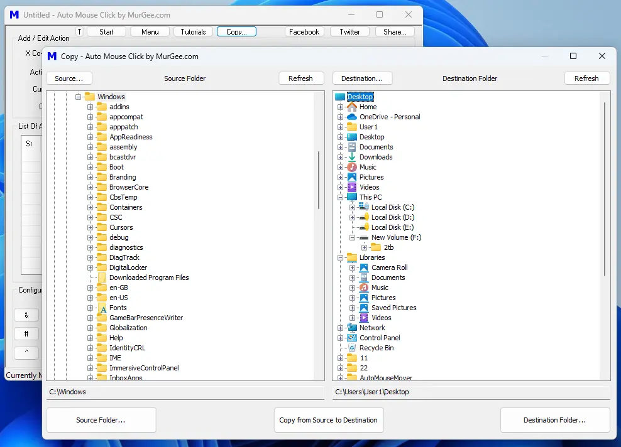Click the & button in main window

pyautogui.click(x=26, y=315)
